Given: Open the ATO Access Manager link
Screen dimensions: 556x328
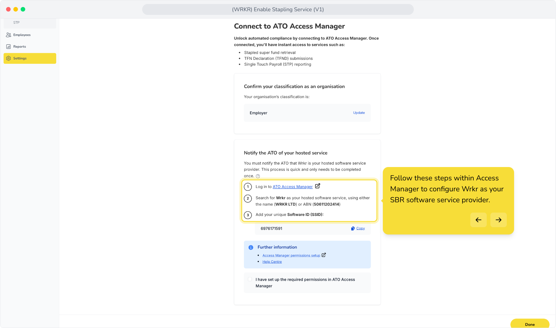Looking at the screenshot, I should point(293,187).
